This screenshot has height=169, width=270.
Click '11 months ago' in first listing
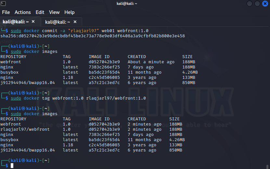pos(145,72)
